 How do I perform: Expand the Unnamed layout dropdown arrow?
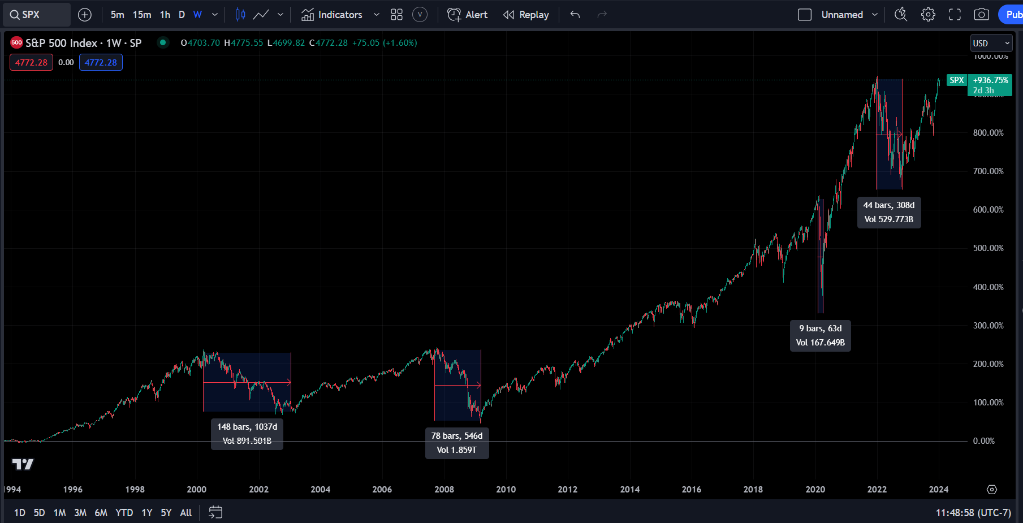(x=875, y=15)
